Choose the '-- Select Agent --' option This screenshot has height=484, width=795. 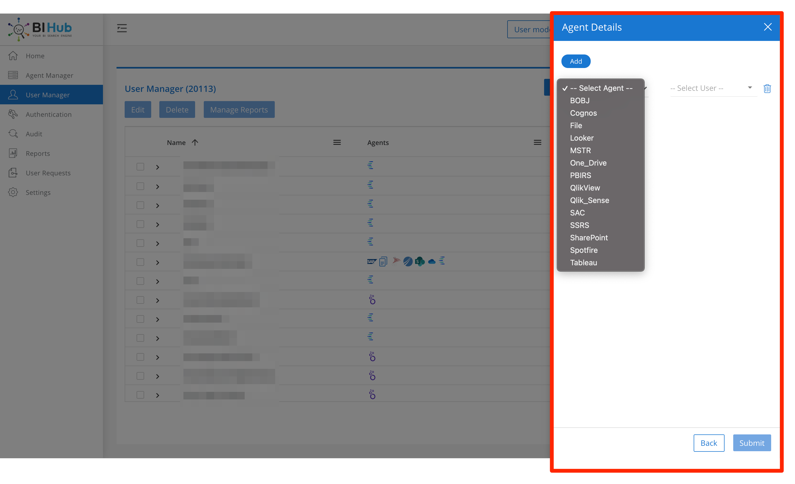pyautogui.click(x=600, y=88)
